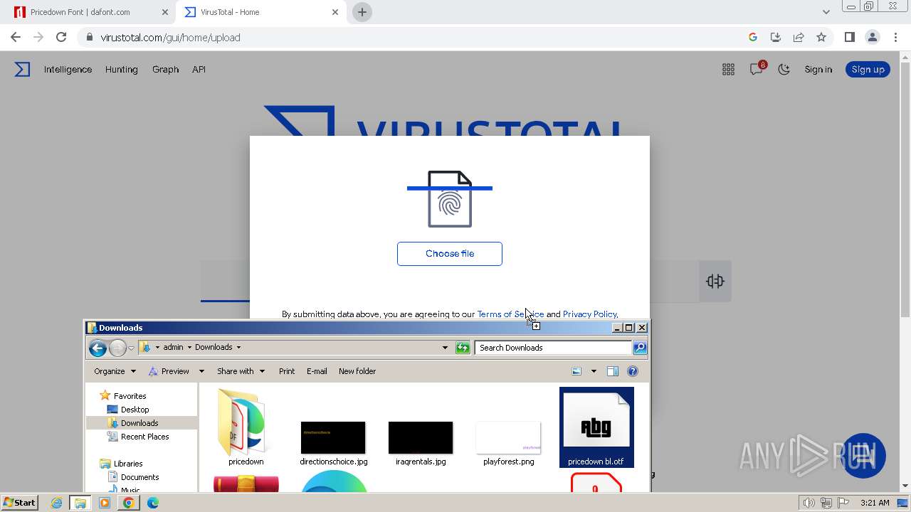Click Print in Explorer toolbar
The height and width of the screenshot is (512, 911).
point(287,371)
